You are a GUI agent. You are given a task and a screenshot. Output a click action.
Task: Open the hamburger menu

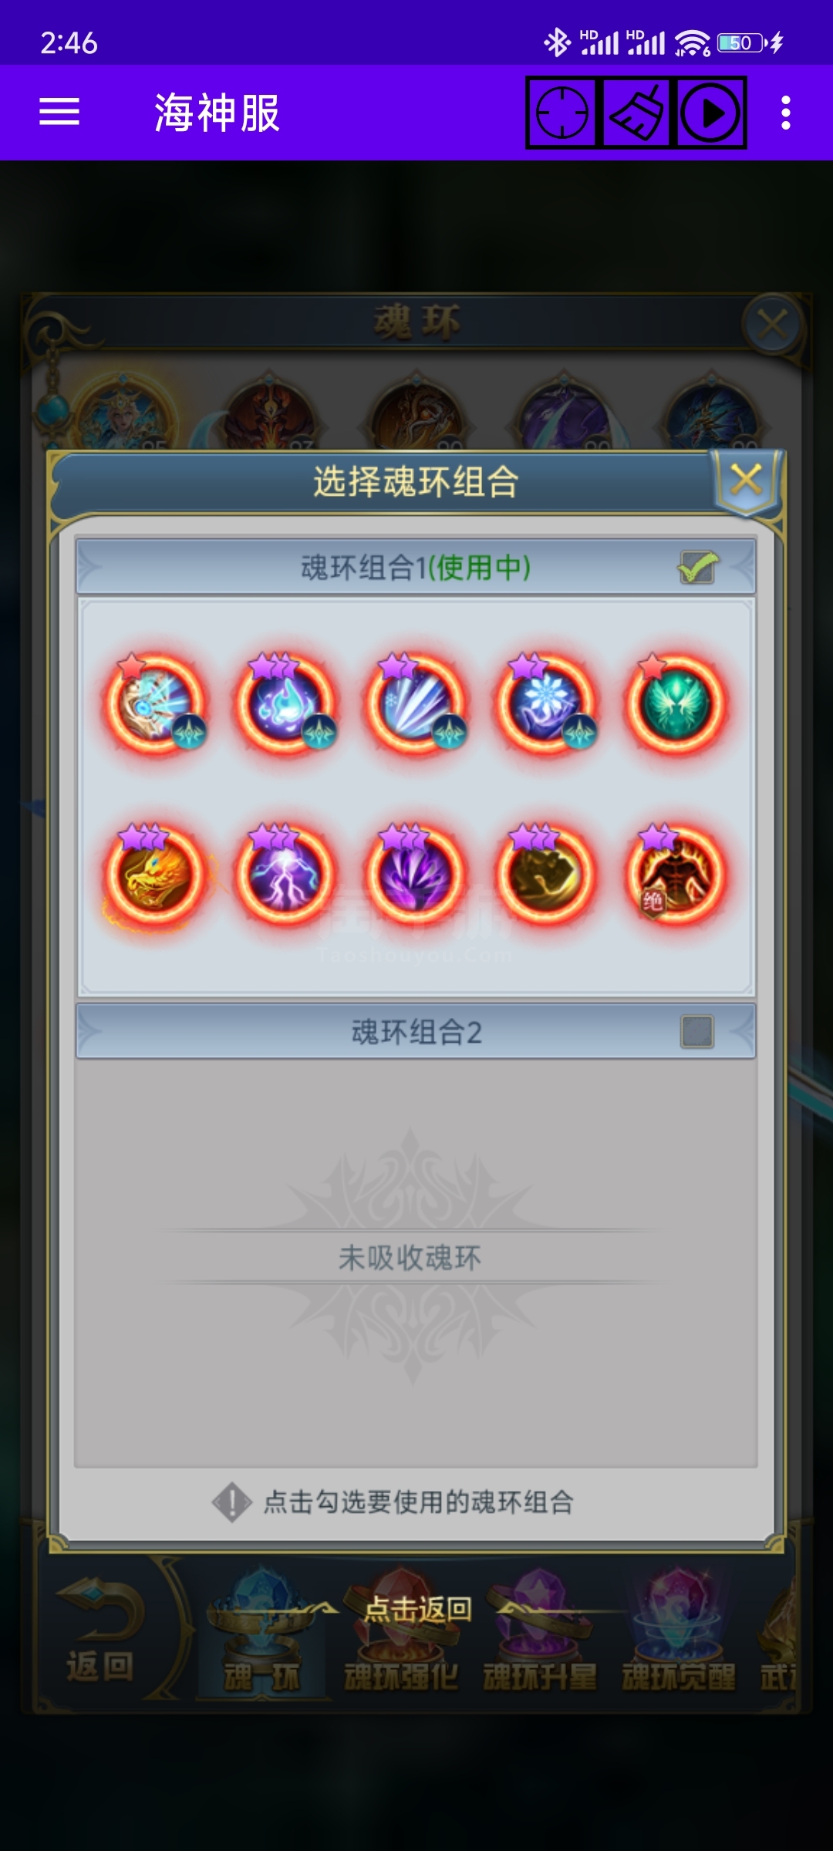[59, 113]
